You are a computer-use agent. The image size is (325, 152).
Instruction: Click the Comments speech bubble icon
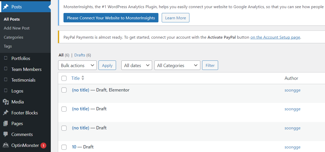point(6,134)
